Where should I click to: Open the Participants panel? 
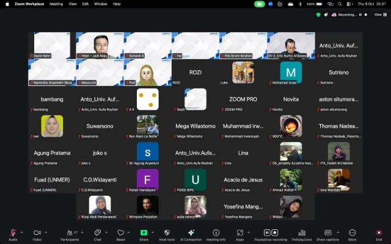click(69, 234)
